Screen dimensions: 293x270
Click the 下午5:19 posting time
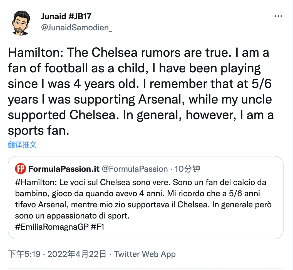coord(24,254)
